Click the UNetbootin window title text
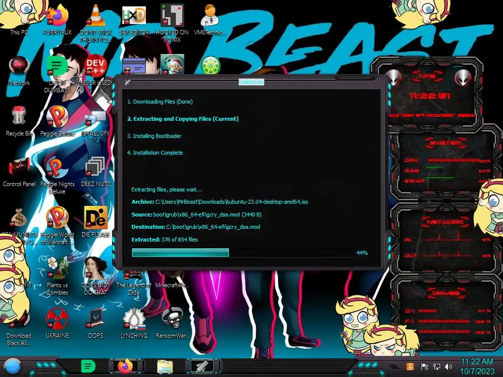The height and width of the screenshot is (377, 503). pyautogui.click(x=251, y=82)
